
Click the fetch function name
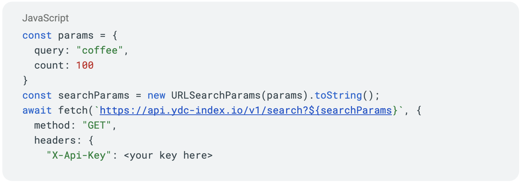(x=73, y=110)
